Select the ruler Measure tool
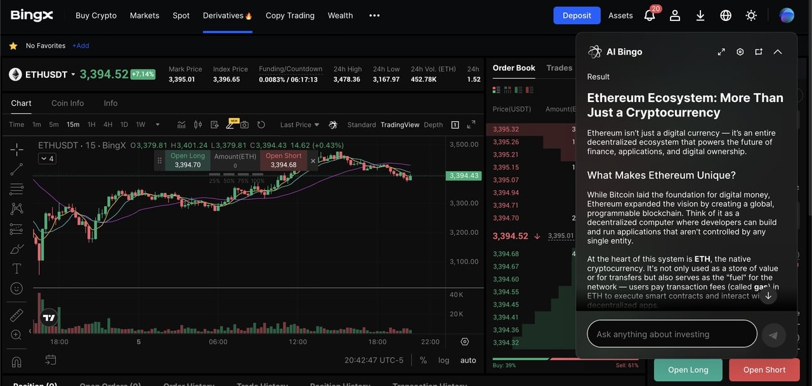 pyautogui.click(x=16, y=315)
